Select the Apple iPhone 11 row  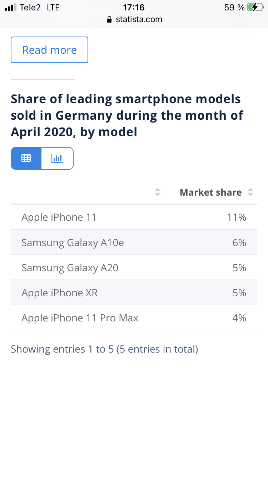pos(134,217)
